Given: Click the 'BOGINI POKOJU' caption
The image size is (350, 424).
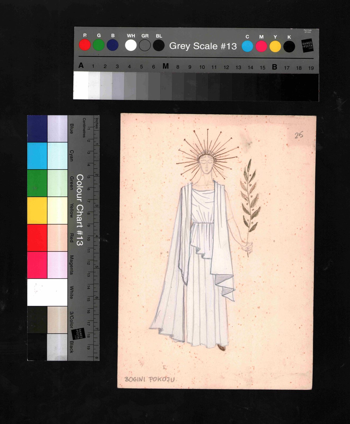Looking at the screenshot, I should [x=150, y=379].
